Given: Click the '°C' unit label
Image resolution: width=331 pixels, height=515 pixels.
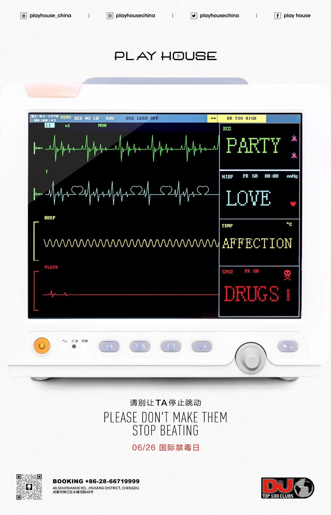Looking at the screenshot, I should [x=289, y=224].
